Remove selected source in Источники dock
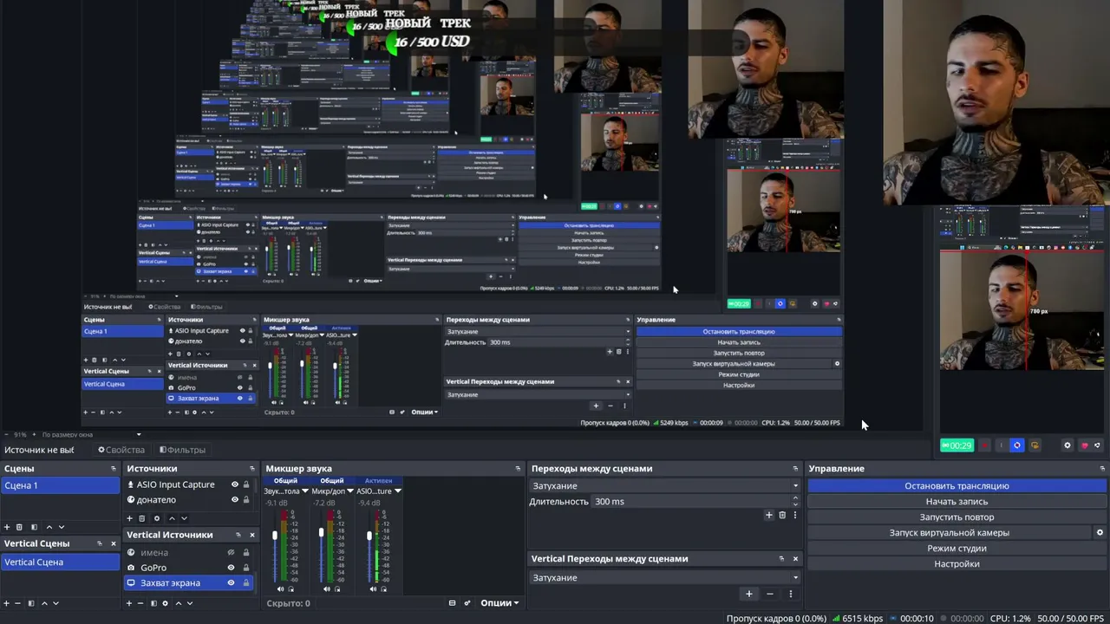The height and width of the screenshot is (624, 1110). pyautogui.click(x=142, y=518)
